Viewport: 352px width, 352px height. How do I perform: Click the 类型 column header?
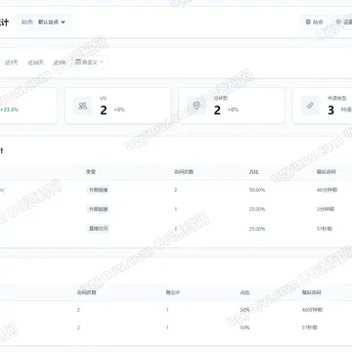[91, 172]
